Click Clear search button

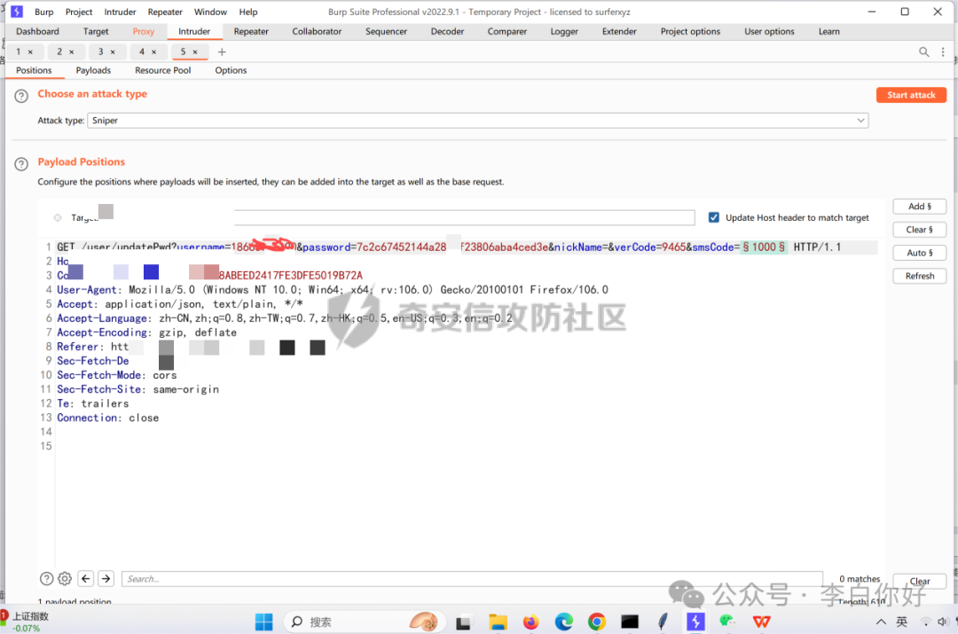920,581
